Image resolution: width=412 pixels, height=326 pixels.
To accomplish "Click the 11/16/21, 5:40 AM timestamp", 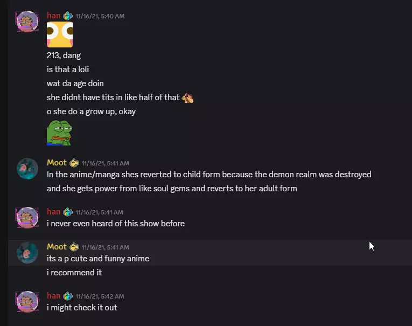I will click(x=100, y=16).
